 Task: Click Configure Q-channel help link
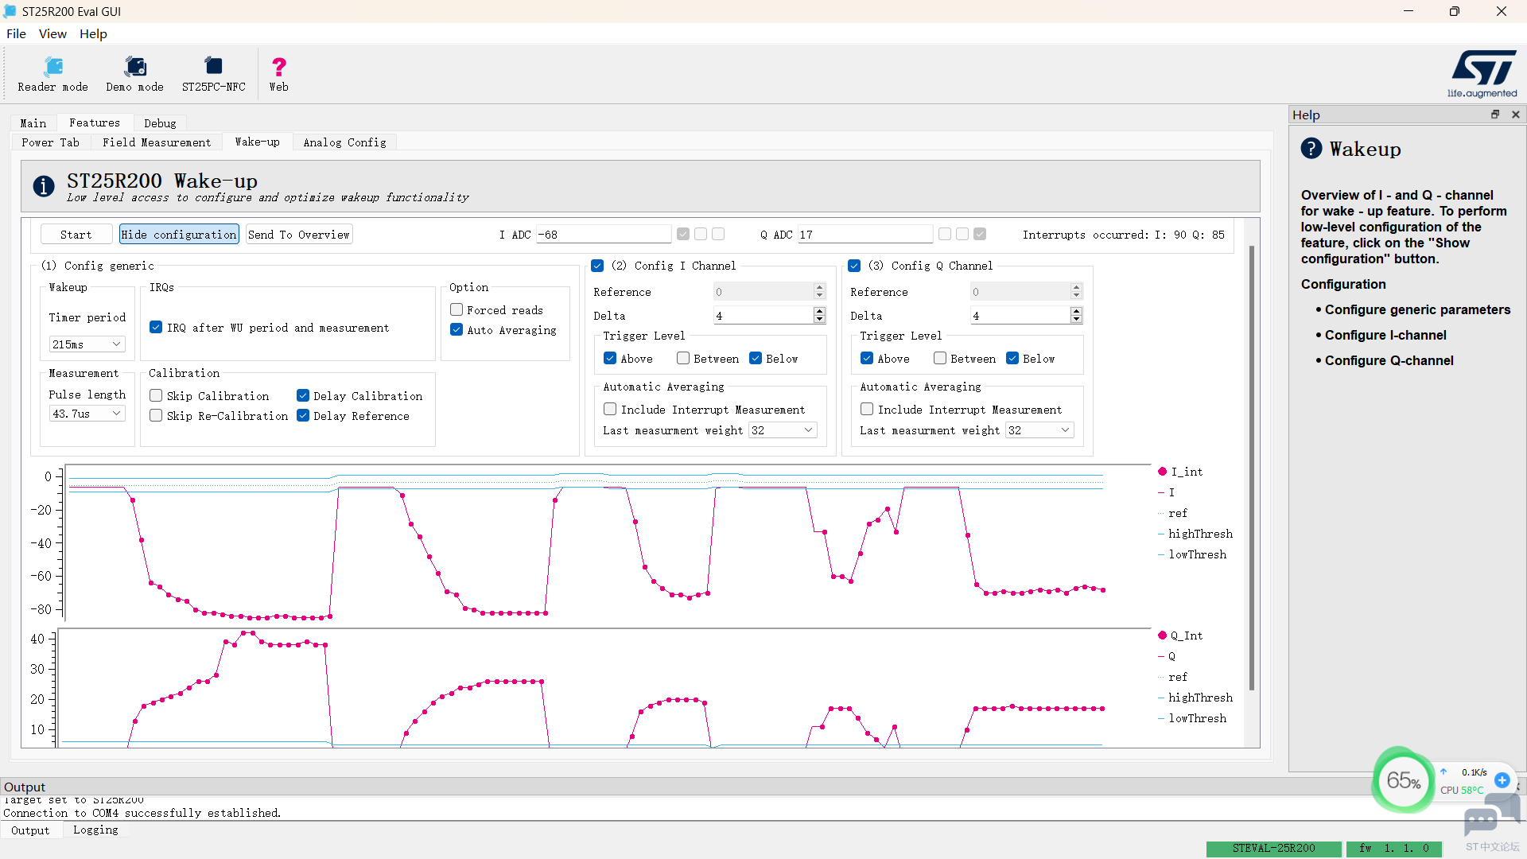pos(1389,361)
